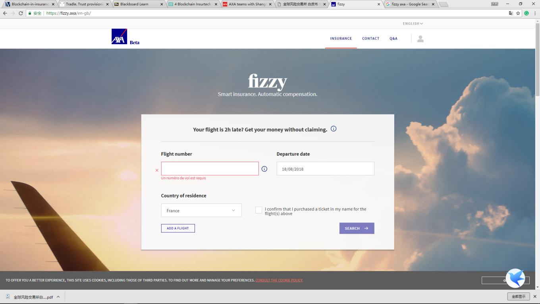This screenshot has height=304, width=540.
Task: Open the INSURANCE menu item
Action: click(x=341, y=39)
